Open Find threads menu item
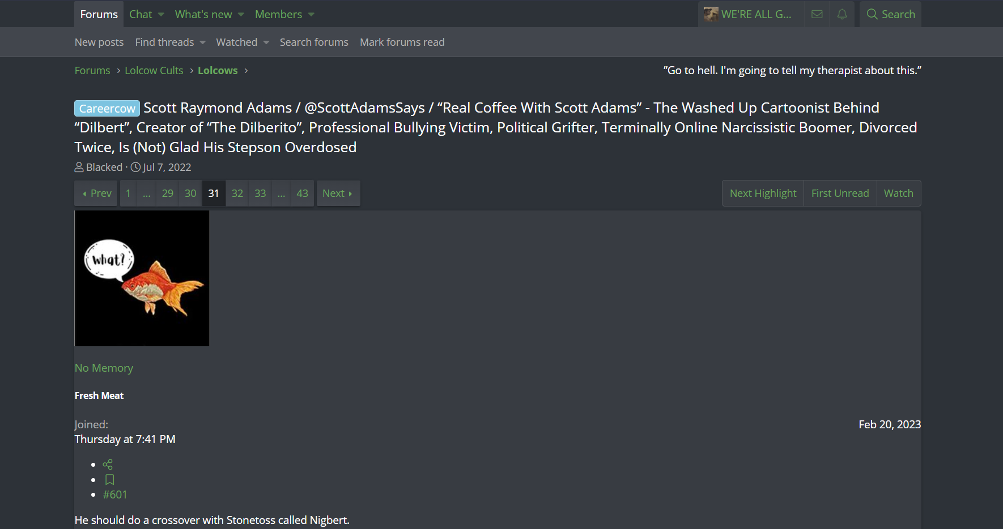 tap(164, 42)
